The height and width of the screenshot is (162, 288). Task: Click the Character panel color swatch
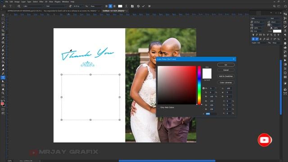pyautogui.click(x=277, y=31)
